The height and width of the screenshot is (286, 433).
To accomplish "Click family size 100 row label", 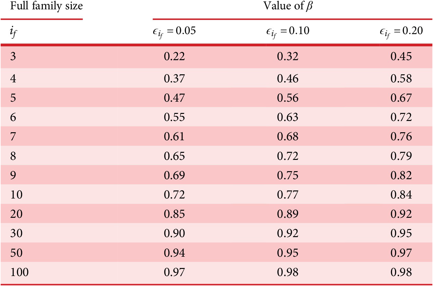I will click(20, 272).
